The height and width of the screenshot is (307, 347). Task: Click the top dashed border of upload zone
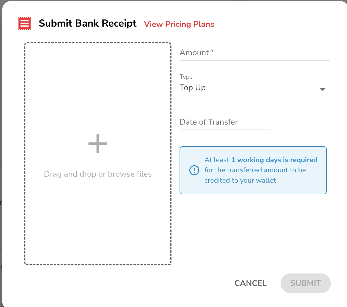click(98, 43)
